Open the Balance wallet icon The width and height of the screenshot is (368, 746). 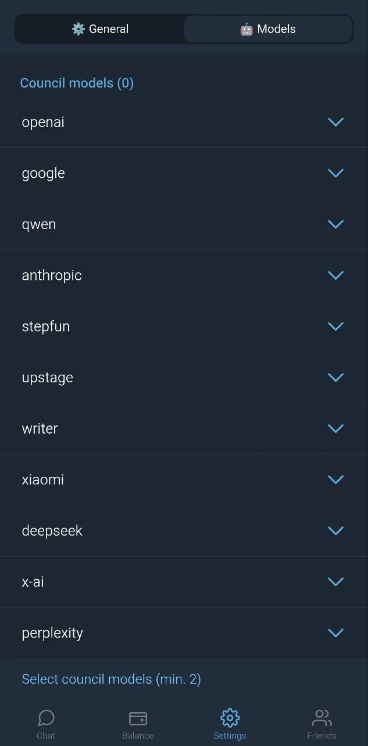[x=138, y=718]
